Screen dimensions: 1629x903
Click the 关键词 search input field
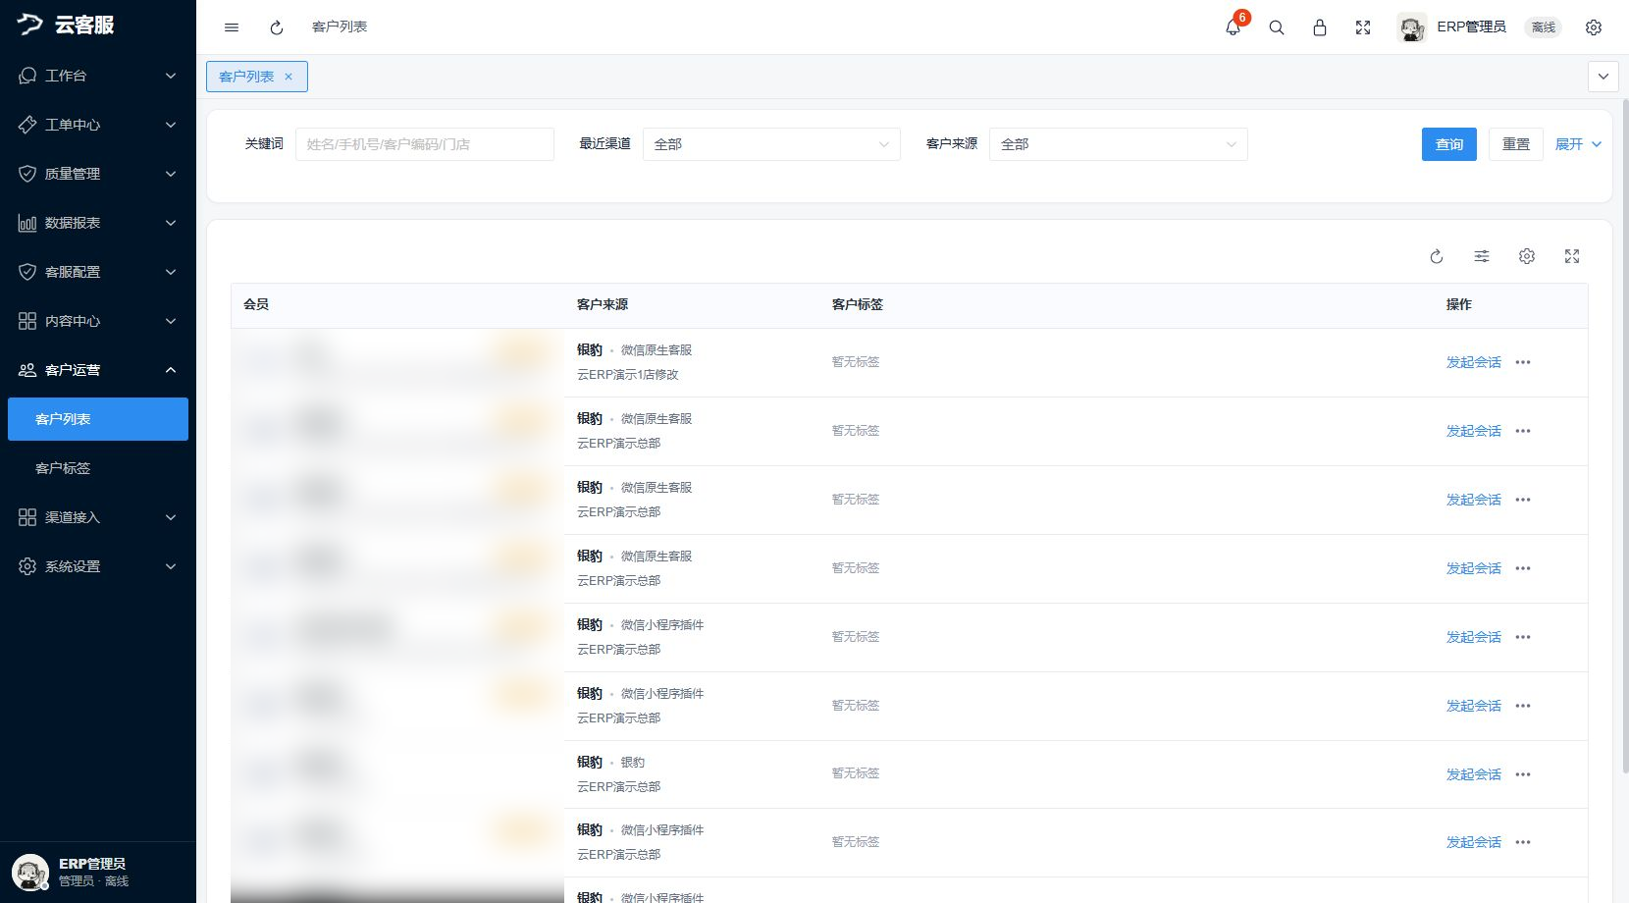[425, 144]
